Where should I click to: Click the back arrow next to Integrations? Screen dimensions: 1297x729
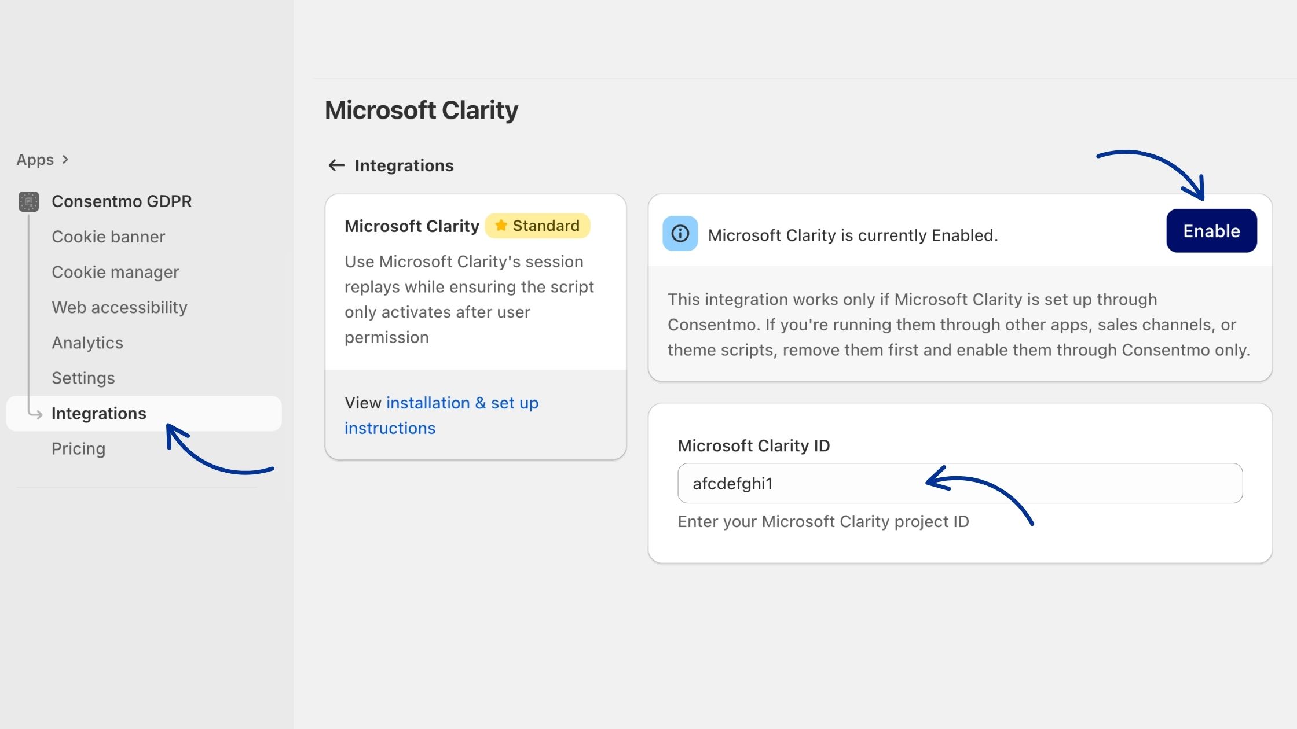[x=336, y=165]
